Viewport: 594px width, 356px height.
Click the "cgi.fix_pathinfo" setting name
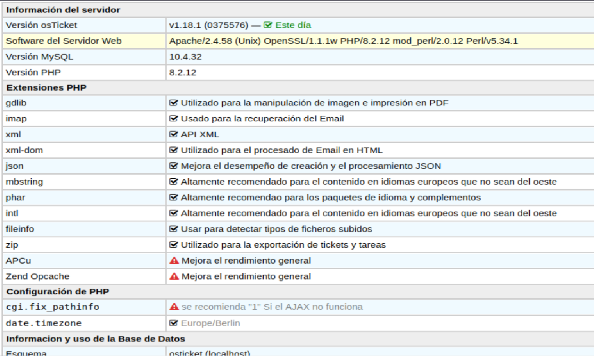pos(52,307)
